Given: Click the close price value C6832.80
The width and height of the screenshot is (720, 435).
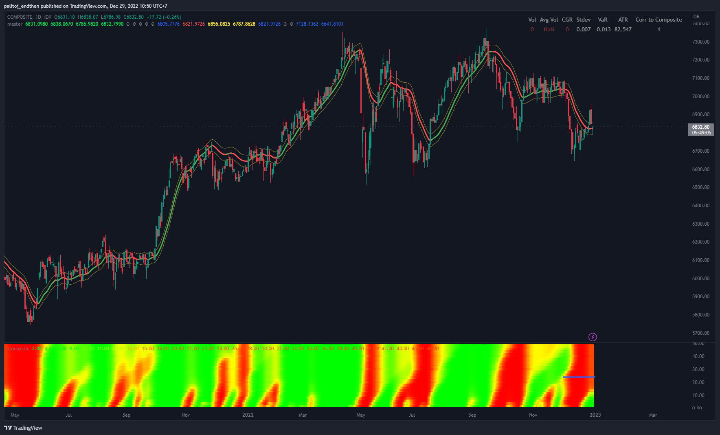Looking at the screenshot, I should [x=134, y=17].
